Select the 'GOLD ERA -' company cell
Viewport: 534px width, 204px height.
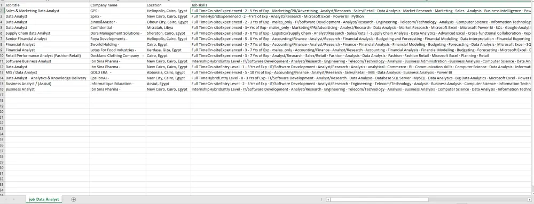(x=118, y=72)
